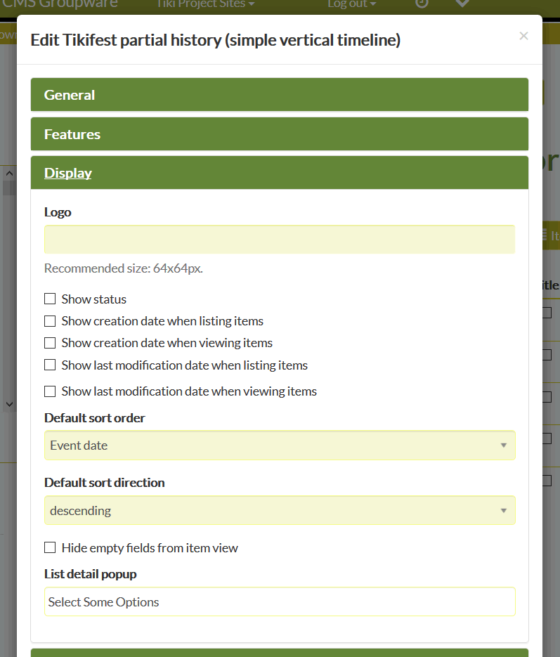
Task: Click the down arrow on left scrollbar
Action: pyautogui.click(x=9, y=404)
